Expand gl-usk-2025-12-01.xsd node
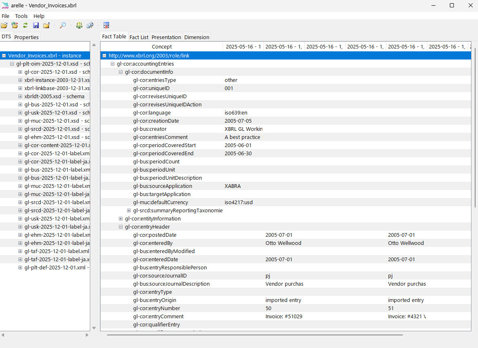The image size is (478, 348). (20, 113)
